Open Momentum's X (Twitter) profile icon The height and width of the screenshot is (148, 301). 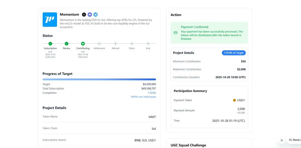[84, 15]
